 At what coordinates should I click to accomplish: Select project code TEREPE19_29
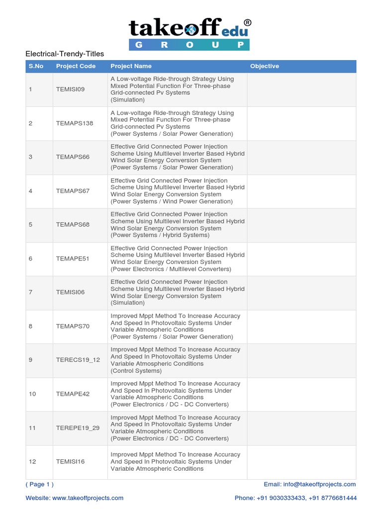tap(78, 427)
